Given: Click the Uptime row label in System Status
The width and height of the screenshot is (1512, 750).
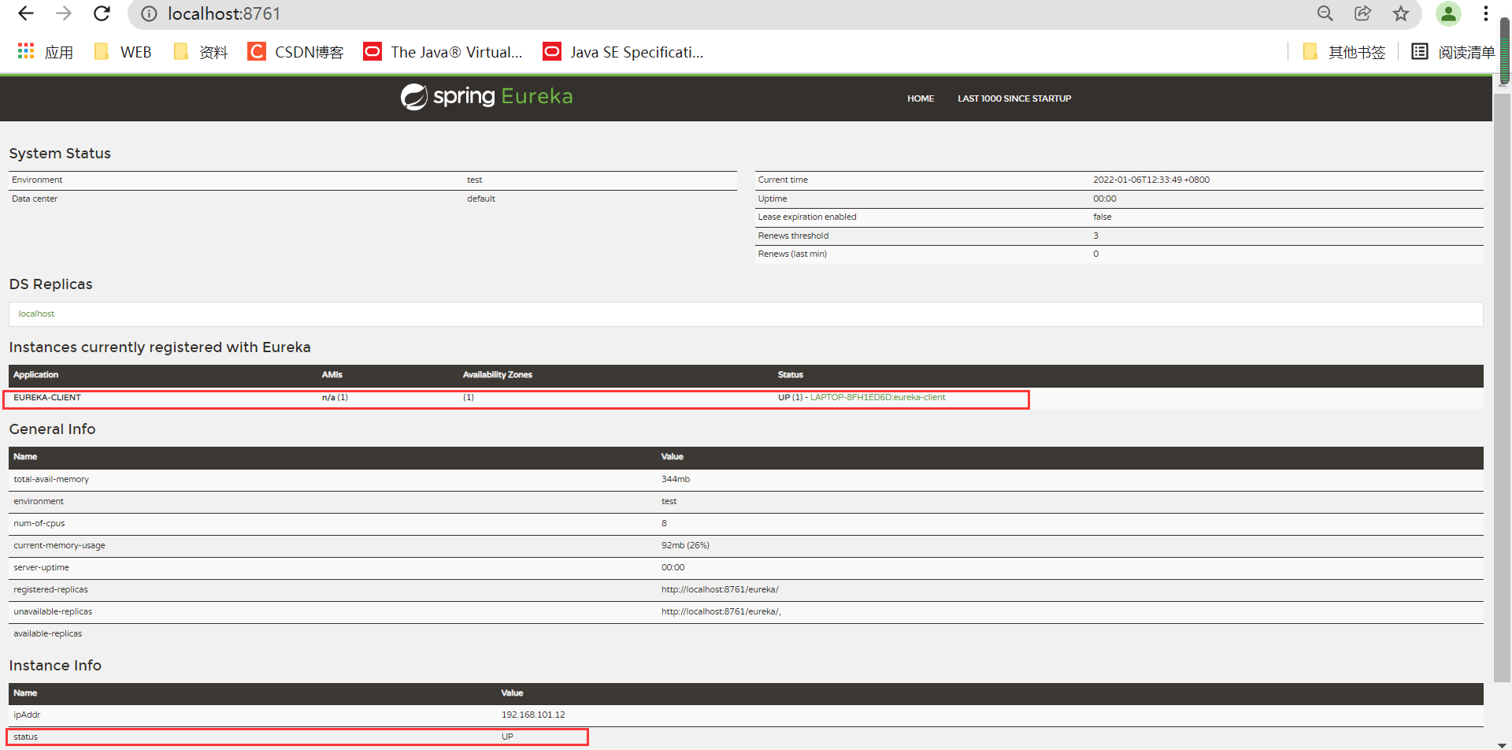Looking at the screenshot, I should click(x=773, y=199).
